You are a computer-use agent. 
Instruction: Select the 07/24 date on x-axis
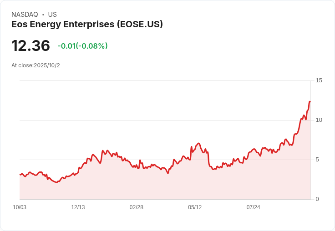click(x=253, y=207)
